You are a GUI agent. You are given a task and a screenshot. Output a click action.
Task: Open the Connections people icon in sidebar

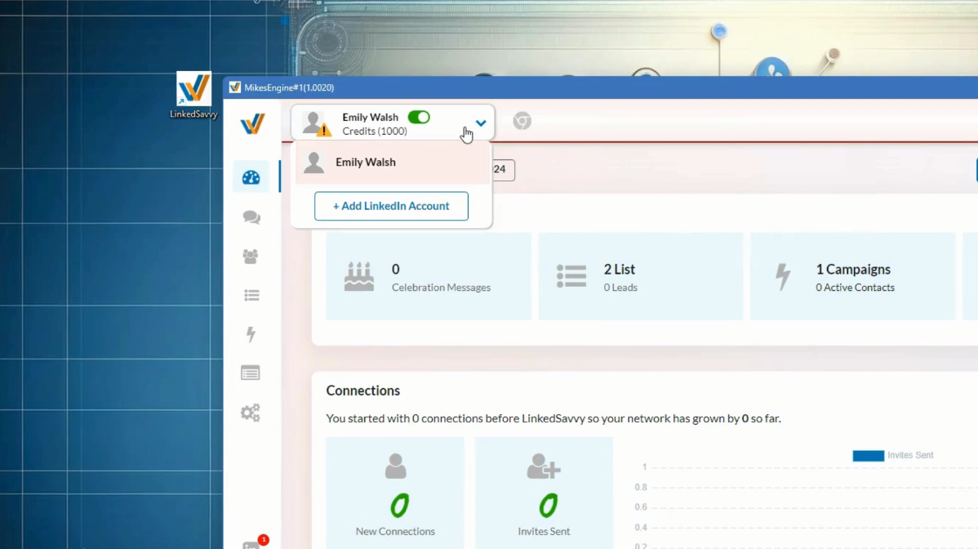click(251, 256)
